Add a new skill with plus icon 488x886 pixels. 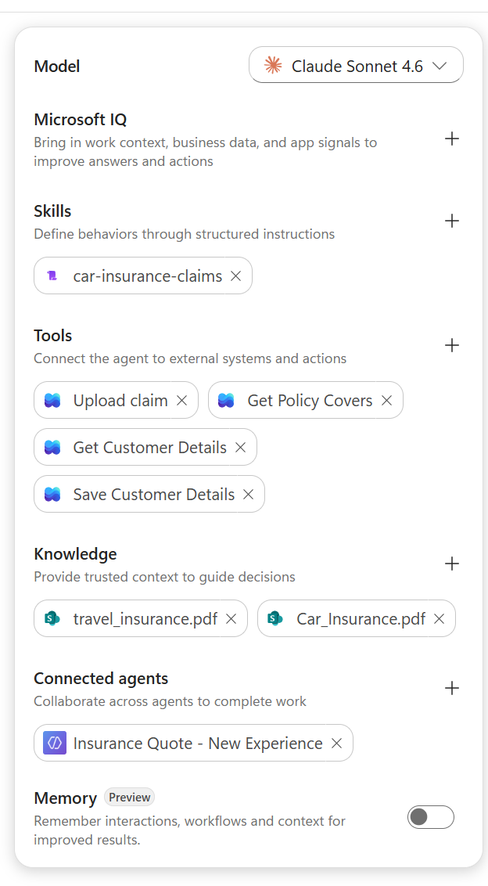(452, 221)
